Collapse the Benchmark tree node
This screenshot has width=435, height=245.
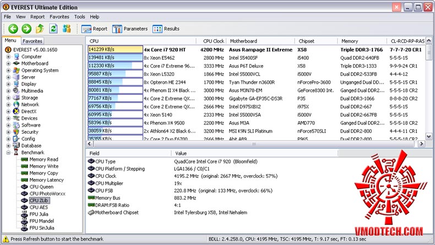click(8, 153)
